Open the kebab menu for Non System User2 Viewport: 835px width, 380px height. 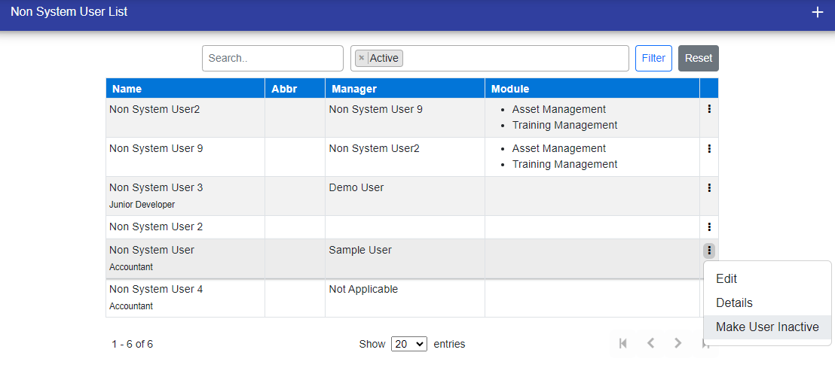(709, 109)
